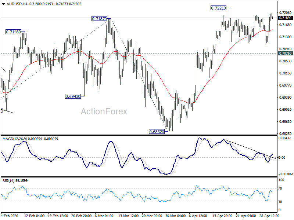Click the RSI scale level 100
Viewport: 294px width, 220px height.
pos(282,180)
